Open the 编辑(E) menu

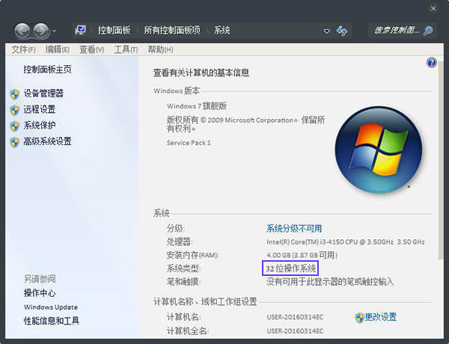(x=58, y=49)
